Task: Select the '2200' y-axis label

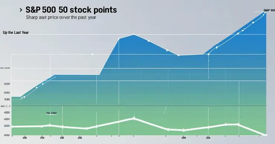Action: pyautogui.click(x=7, y=84)
